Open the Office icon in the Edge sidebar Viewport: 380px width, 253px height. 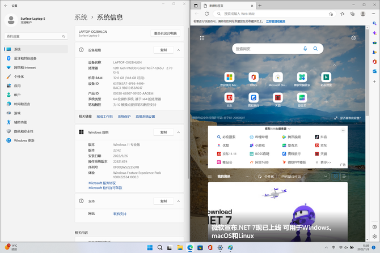click(374, 62)
